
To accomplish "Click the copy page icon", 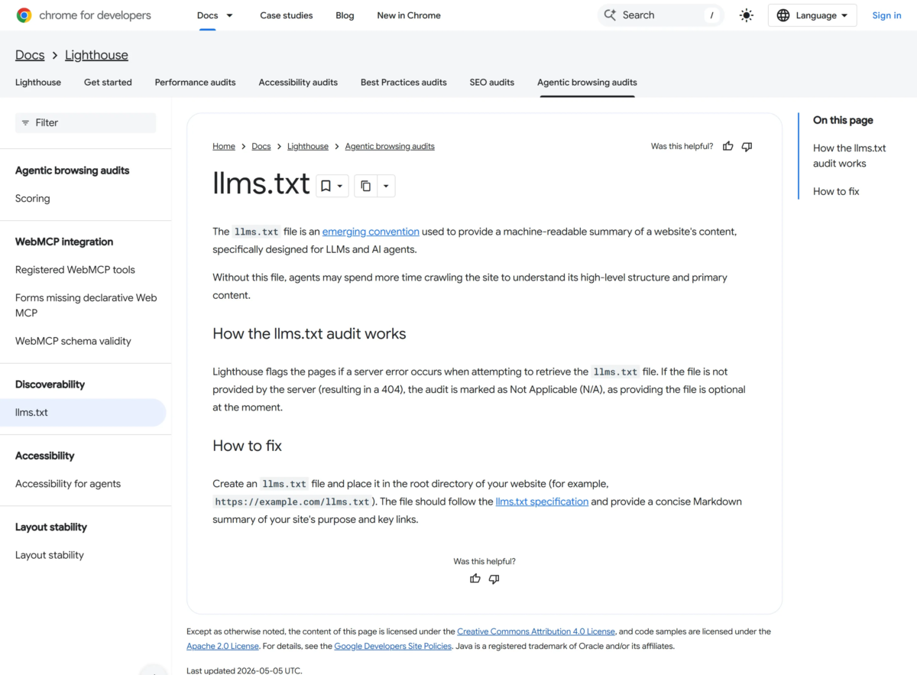I will [365, 186].
